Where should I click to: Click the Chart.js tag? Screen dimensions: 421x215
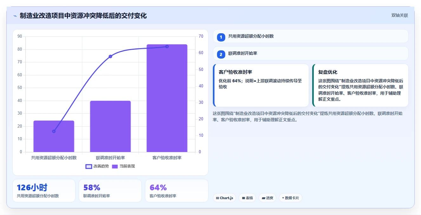(x=224, y=198)
